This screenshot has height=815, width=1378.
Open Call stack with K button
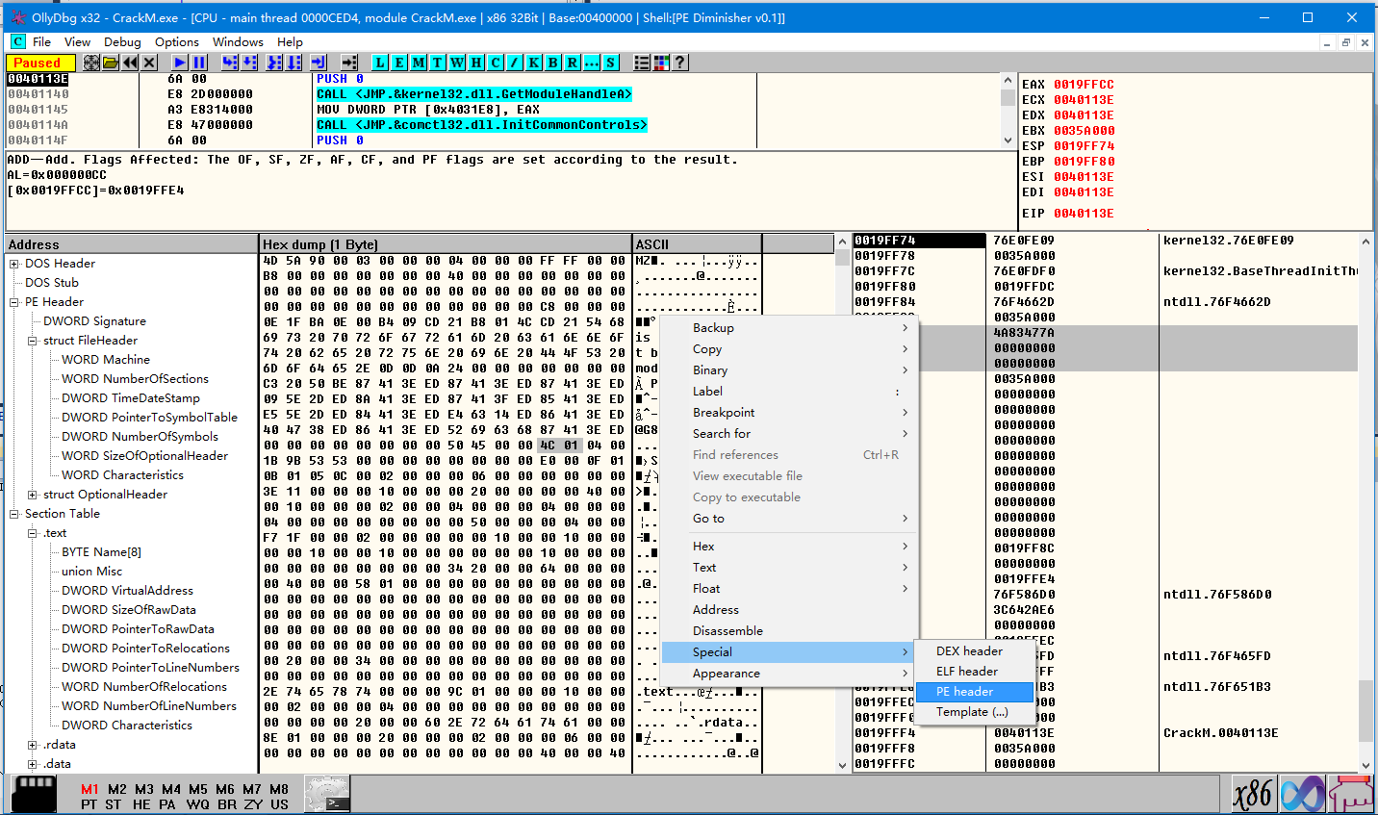(x=534, y=63)
